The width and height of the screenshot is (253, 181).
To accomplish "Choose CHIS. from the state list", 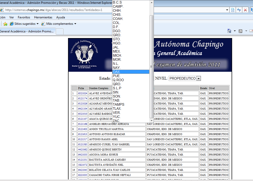I will [131, 15].
